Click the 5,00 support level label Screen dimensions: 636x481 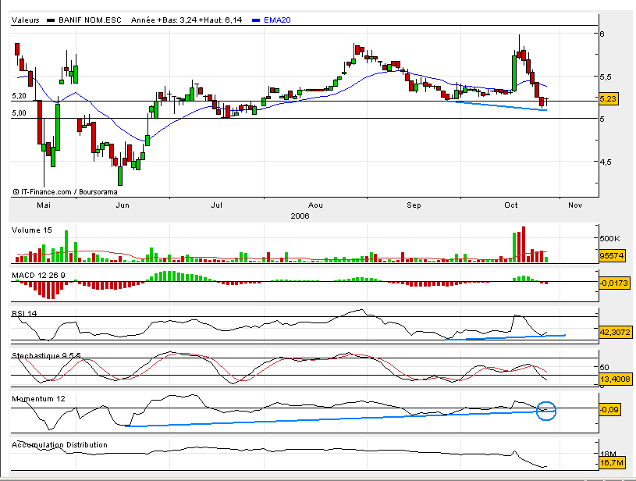click(19, 113)
